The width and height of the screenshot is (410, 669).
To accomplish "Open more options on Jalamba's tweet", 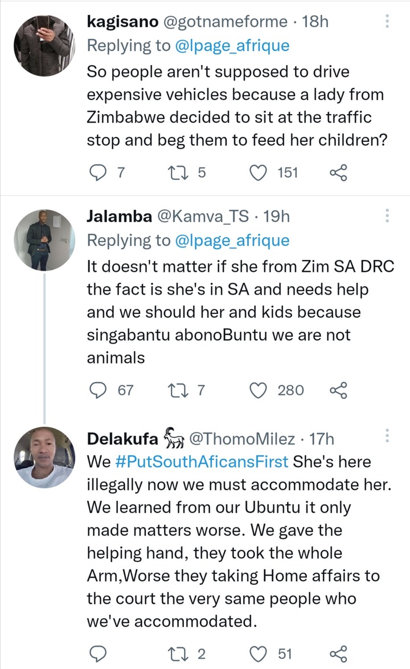I will coord(387,215).
